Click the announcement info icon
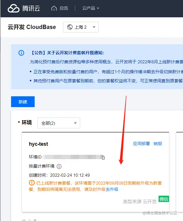The height and width of the screenshot is (221, 183). coord(21,53)
